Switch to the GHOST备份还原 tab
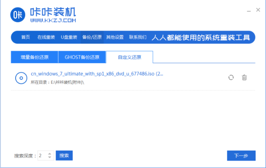 [82, 57]
